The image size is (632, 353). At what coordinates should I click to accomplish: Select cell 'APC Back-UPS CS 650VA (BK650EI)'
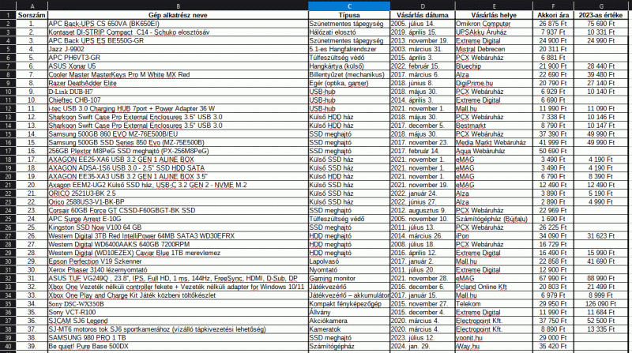178,24
